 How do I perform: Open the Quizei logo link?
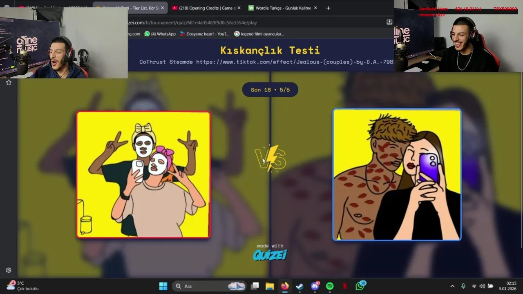coord(270,255)
